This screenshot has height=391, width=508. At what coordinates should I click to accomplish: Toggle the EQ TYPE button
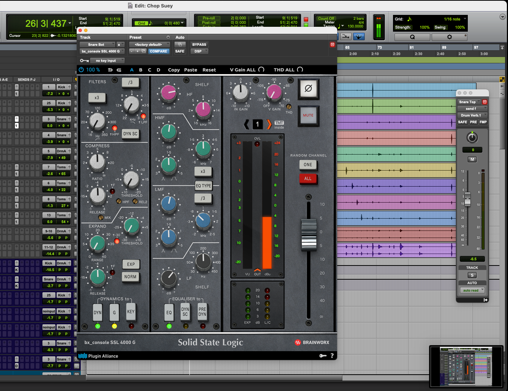(203, 185)
